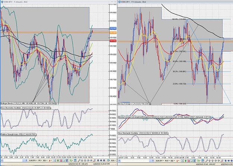Click the green arrows icon in left chart toolbar
This screenshot has height=166, width=233.
(x=58, y=160)
